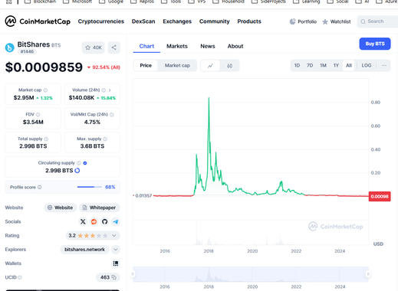Show UCID info icon

20,277
